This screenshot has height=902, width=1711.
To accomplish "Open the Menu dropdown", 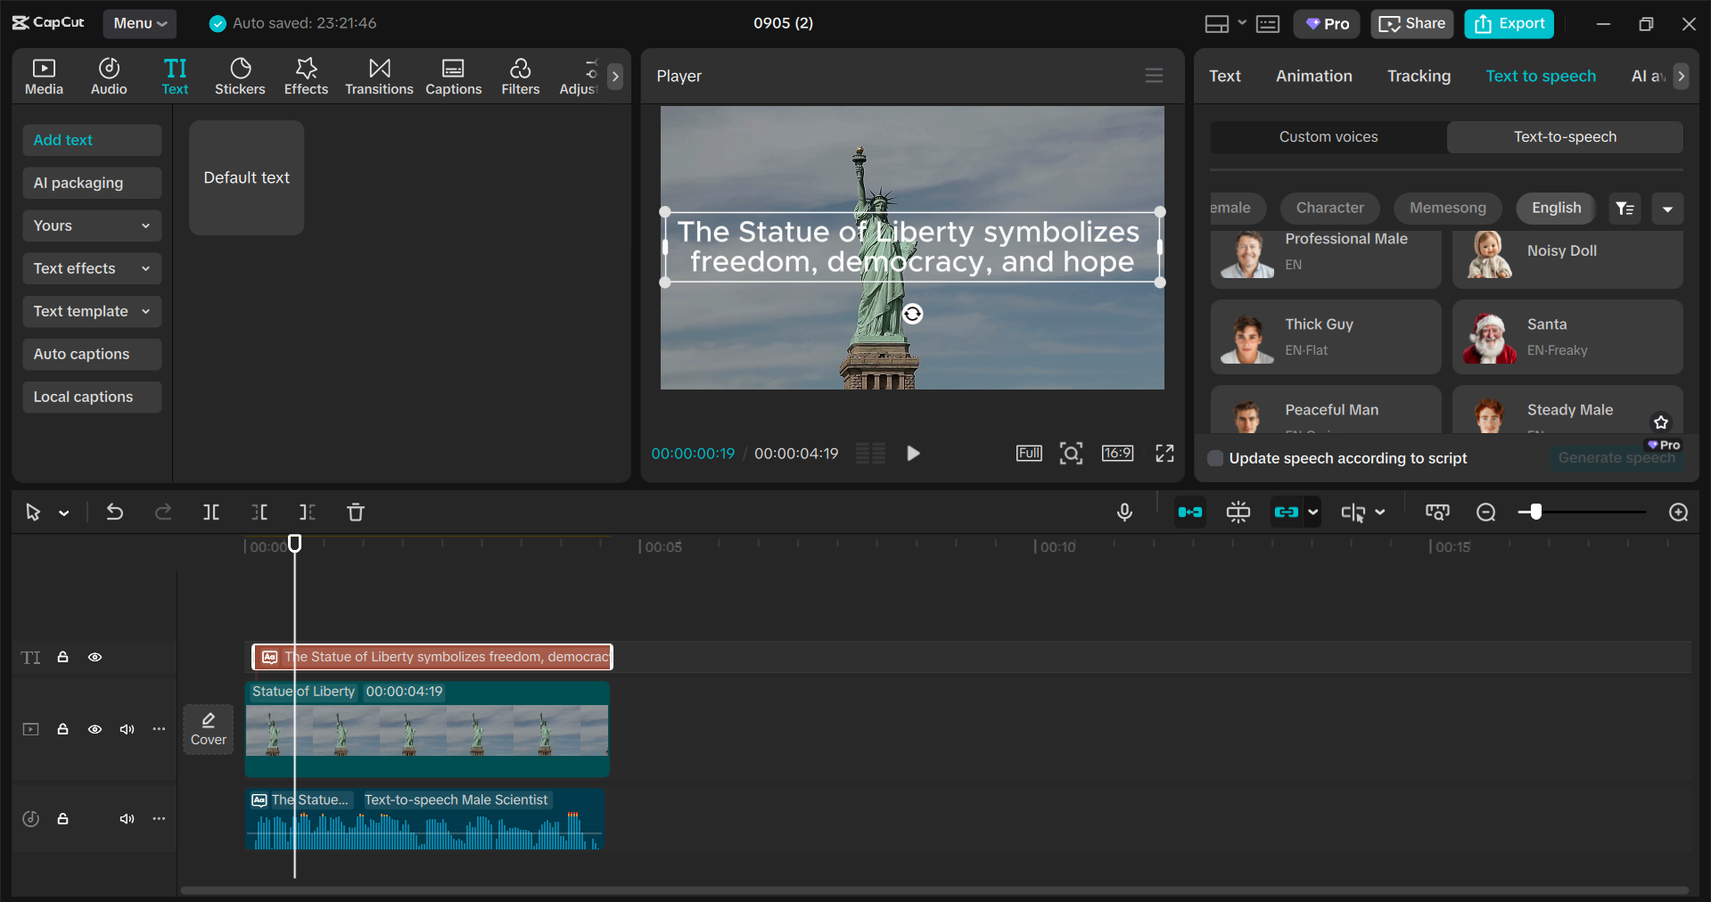I will [140, 23].
